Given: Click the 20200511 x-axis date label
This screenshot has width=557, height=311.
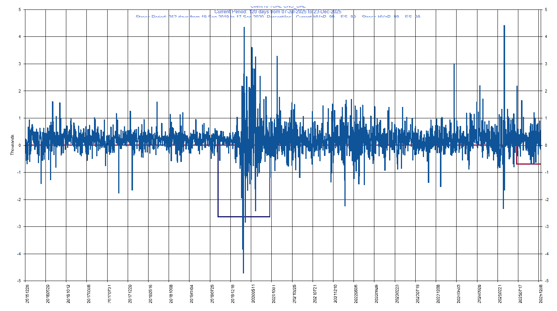Looking at the screenshot, I should pos(253,294).
